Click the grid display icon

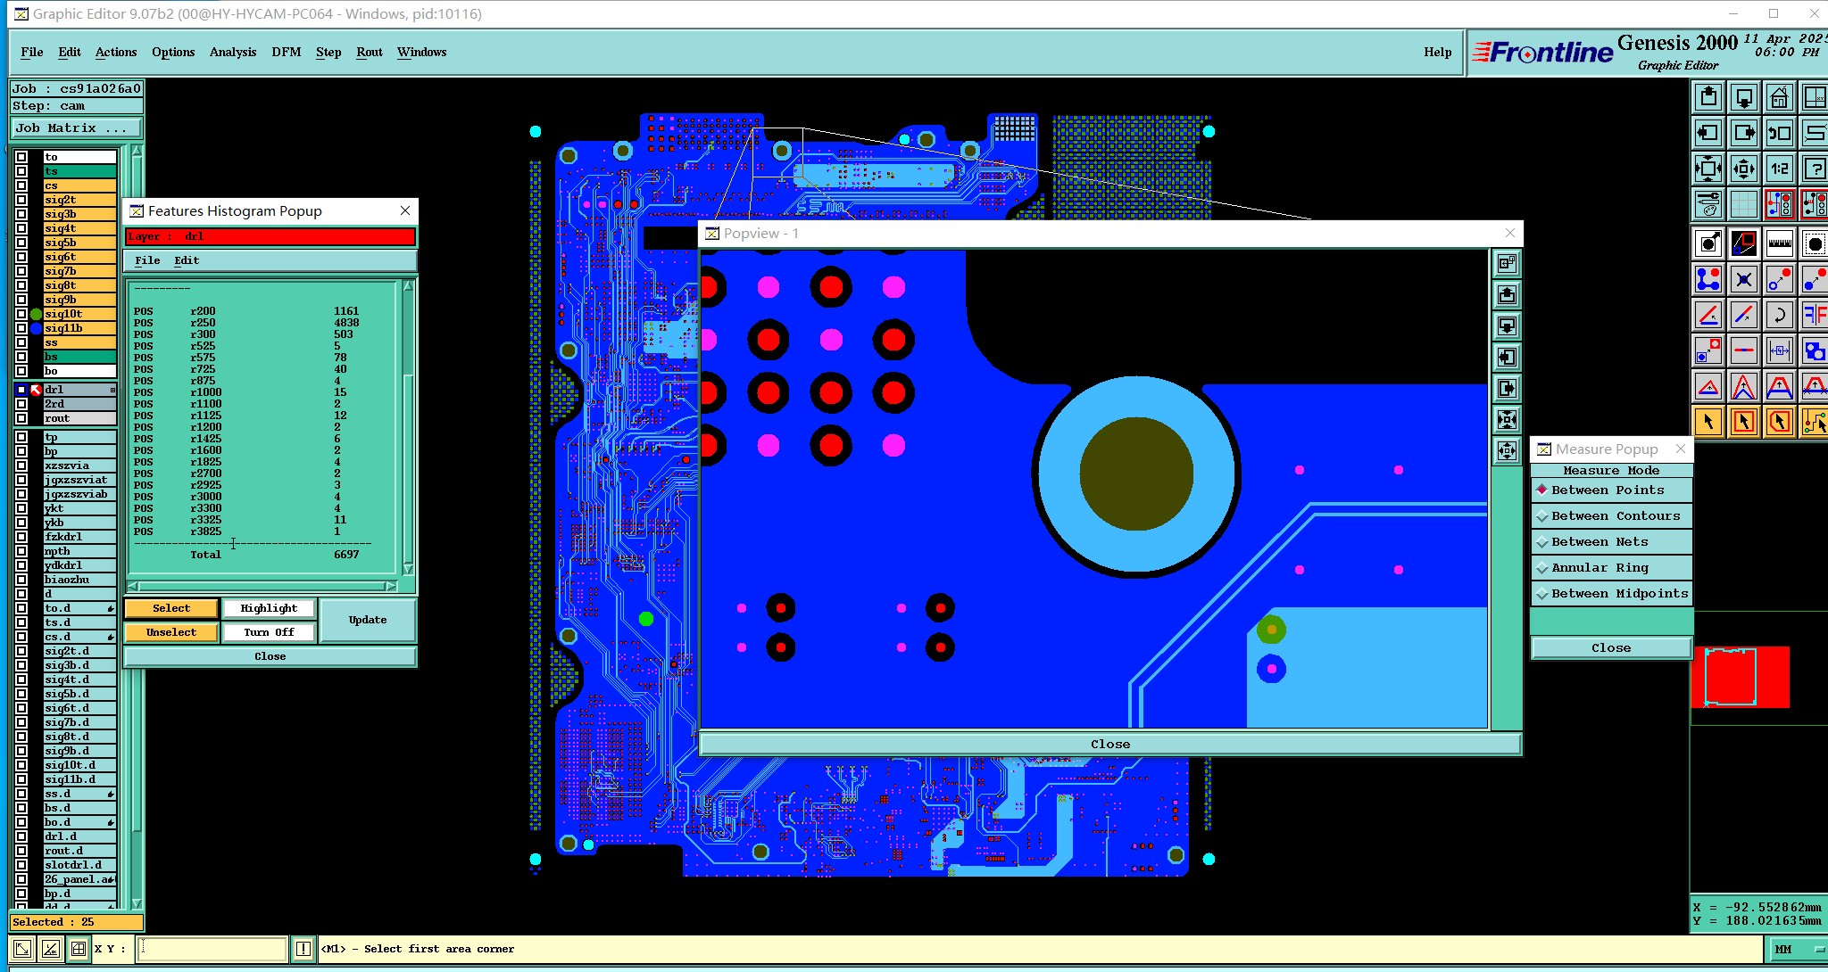(x=1743, y=204)
